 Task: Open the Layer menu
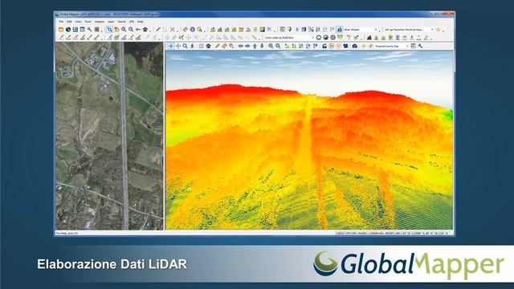click(111, 22)
